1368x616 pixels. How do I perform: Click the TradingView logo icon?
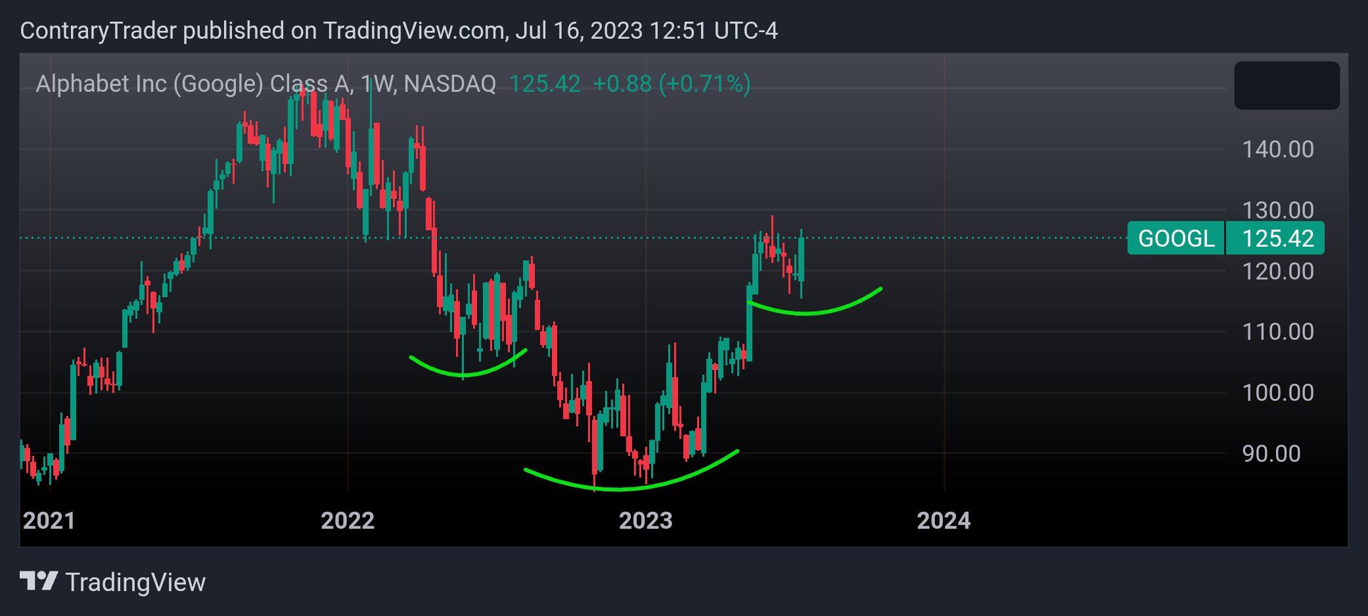click(x=39, y=581)
